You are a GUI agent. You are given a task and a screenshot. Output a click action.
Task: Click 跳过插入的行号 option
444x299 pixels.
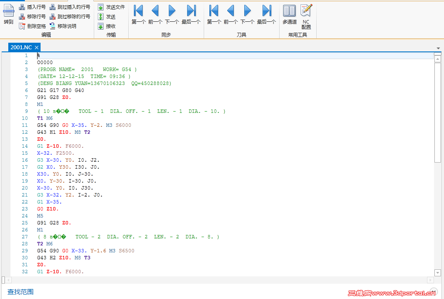[70, 7]
